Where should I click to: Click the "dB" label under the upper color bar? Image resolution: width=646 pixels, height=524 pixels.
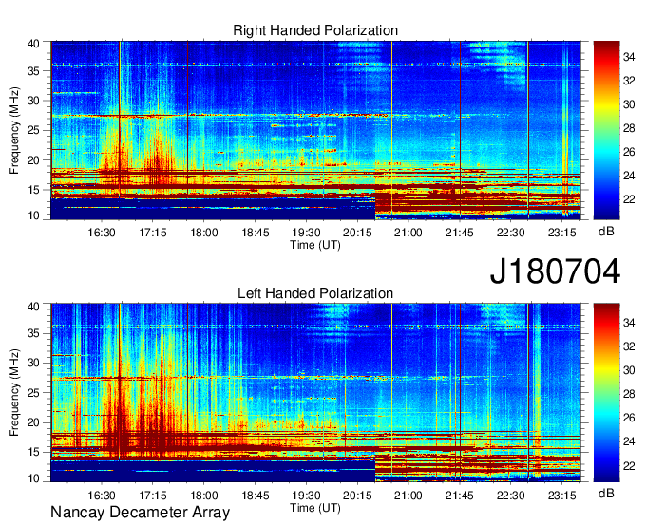pyautogui.click(x=606, y=232)
